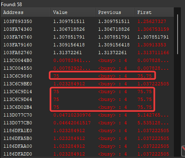Click previous value 1.306718826 in row 103FA74360
The width and height of the screenshot is (185, 158).
click(x=114, y=29)
